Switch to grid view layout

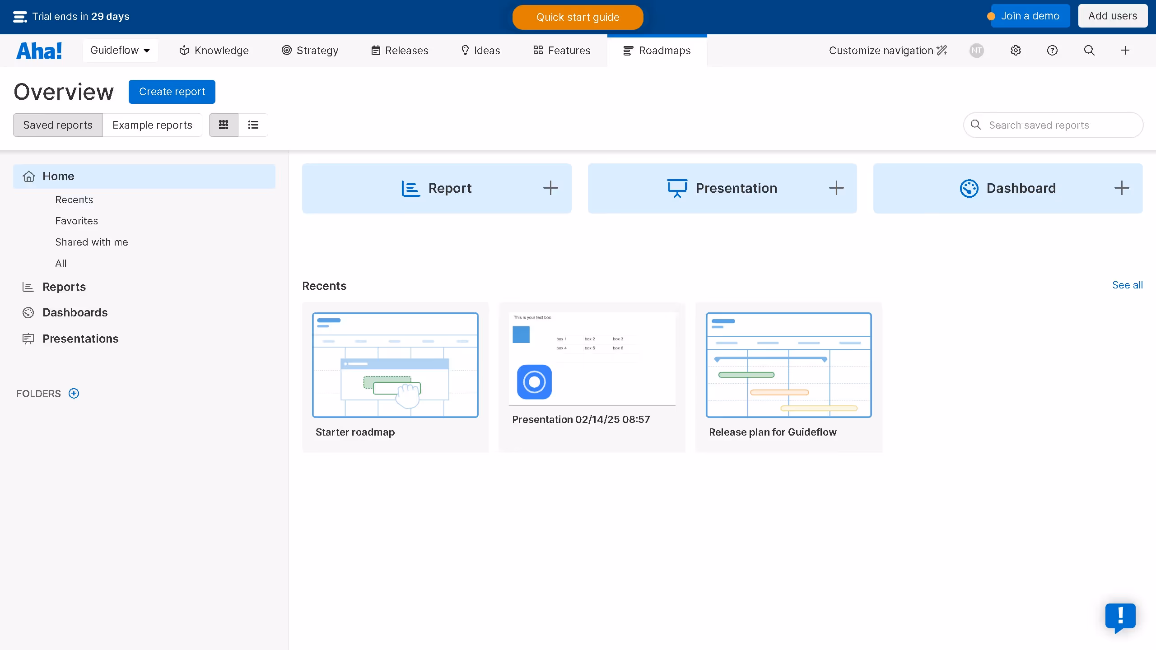(x=224, y=125)
